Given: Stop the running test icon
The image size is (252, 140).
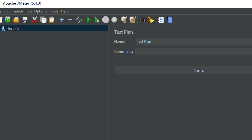Looking at the screenshot, I should pyautogui.click(x=106, y=20).
